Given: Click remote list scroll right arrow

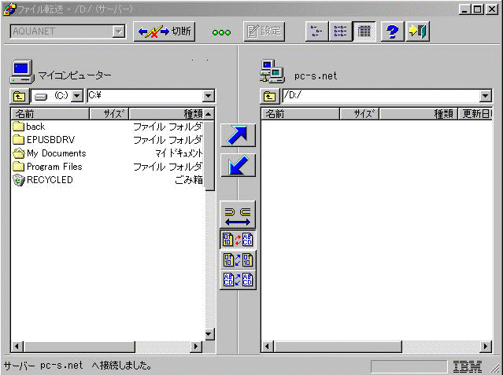Looking at the screenshot, I should [486, 347].
